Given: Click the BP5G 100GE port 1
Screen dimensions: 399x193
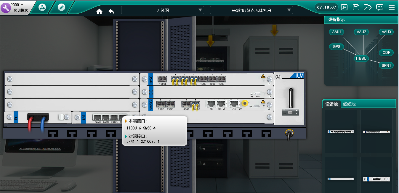Looking at the screenshot, I should pos(162,79).
